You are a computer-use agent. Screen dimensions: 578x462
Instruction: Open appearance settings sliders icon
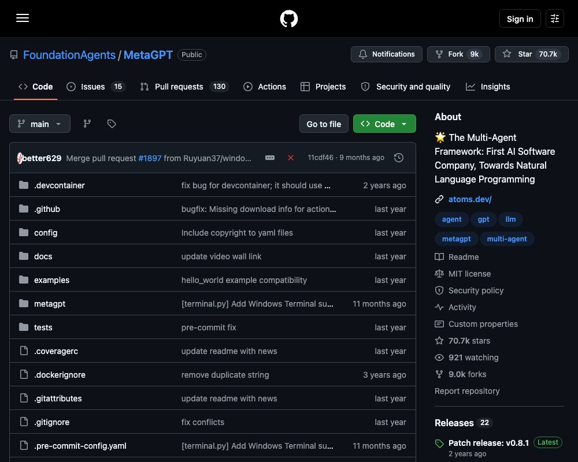pos(554,18)
